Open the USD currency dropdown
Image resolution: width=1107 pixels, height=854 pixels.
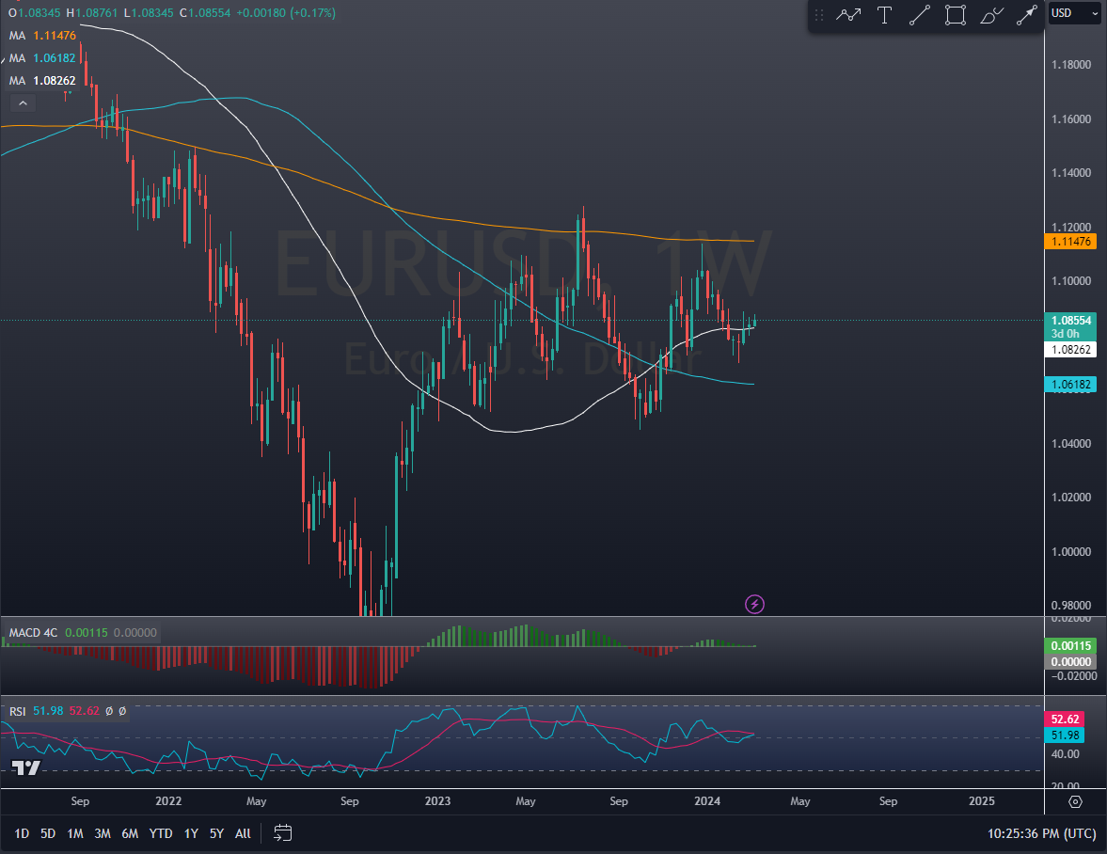(1075, 13)
